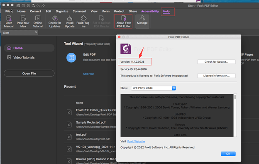This screenshot has width=259, height=164.
Task: Click the new document icon in quick access bar
Action: (x=33, y=6)
